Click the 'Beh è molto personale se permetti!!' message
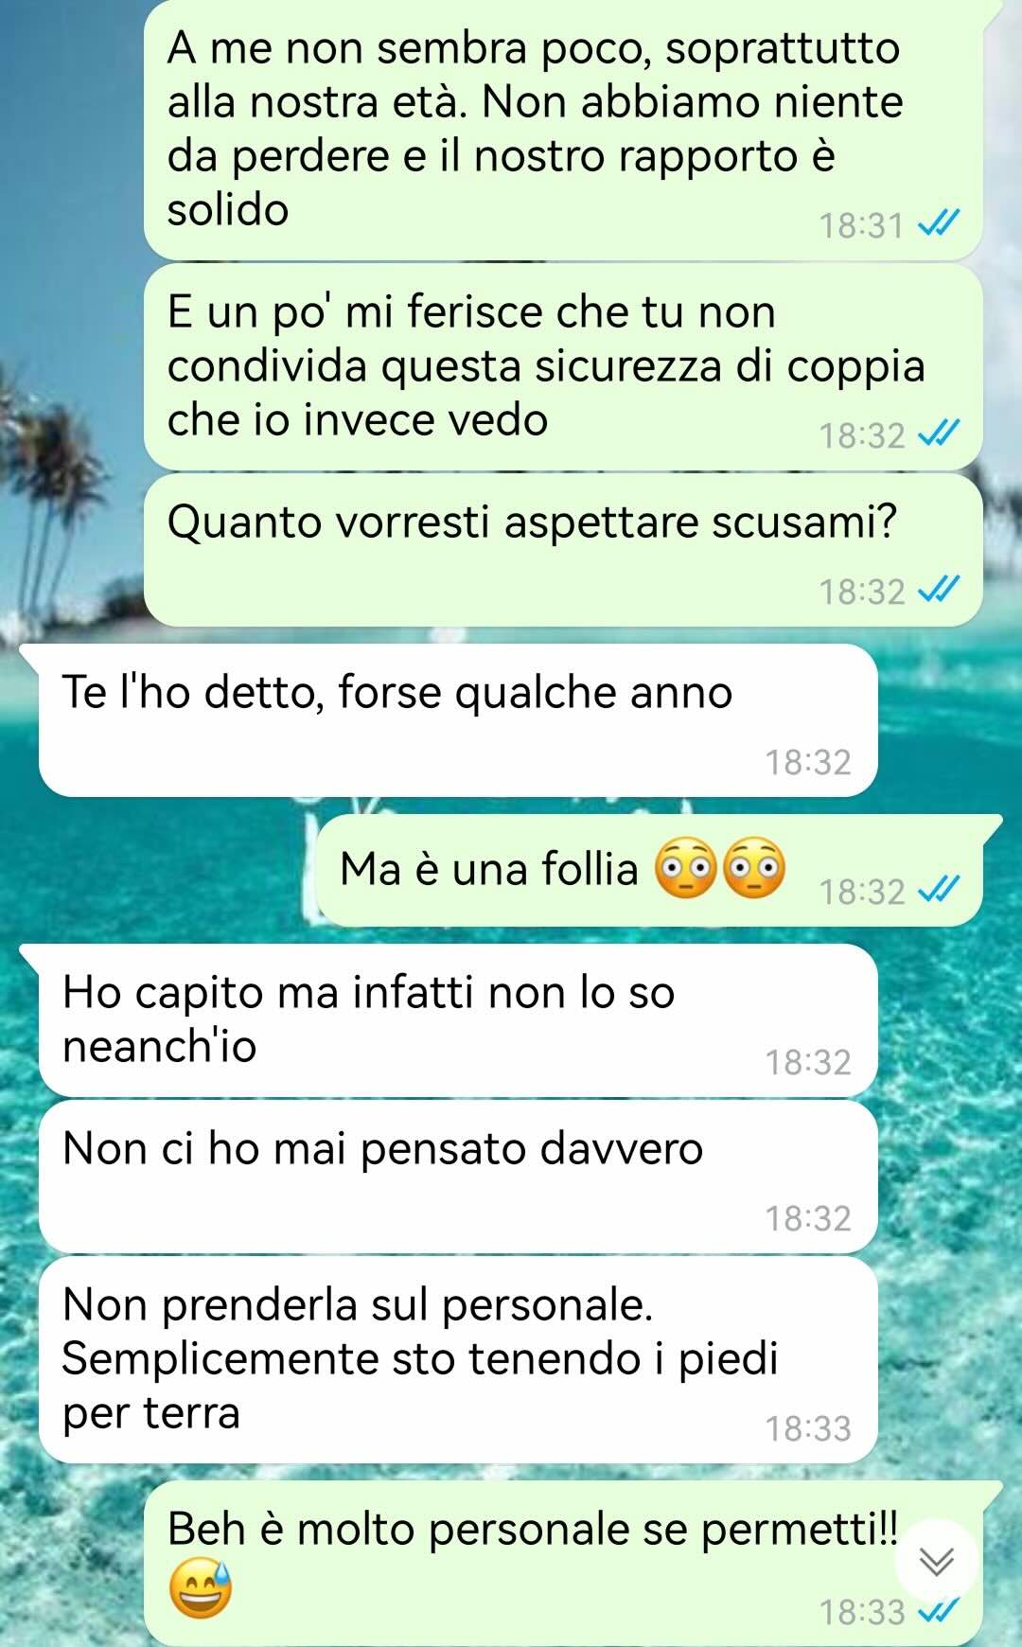Screen dimensions: 1022x1647 point(563,1564)
